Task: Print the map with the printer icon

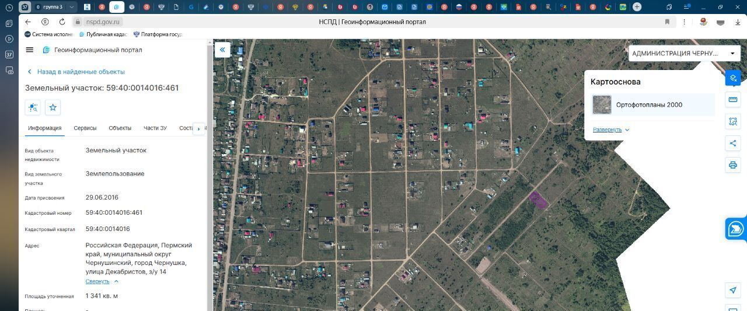Action: click(x=733, y=165)
